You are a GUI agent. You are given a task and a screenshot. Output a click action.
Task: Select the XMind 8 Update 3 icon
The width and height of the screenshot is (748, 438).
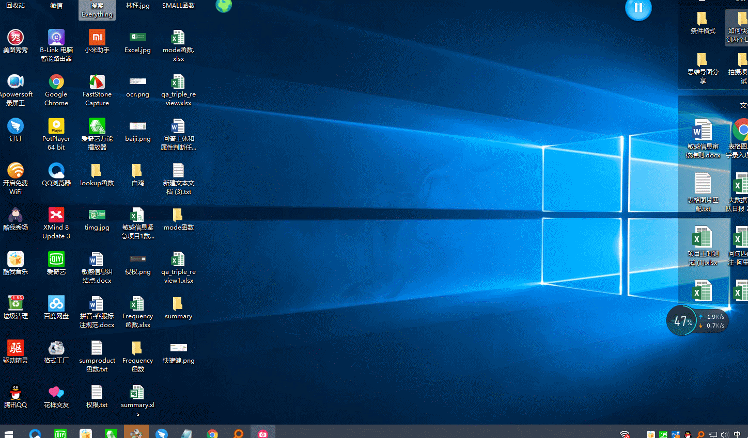56,215
